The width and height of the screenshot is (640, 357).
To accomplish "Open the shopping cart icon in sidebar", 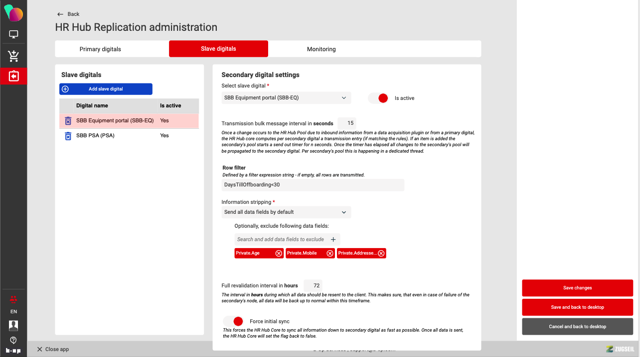I will 13,56.
